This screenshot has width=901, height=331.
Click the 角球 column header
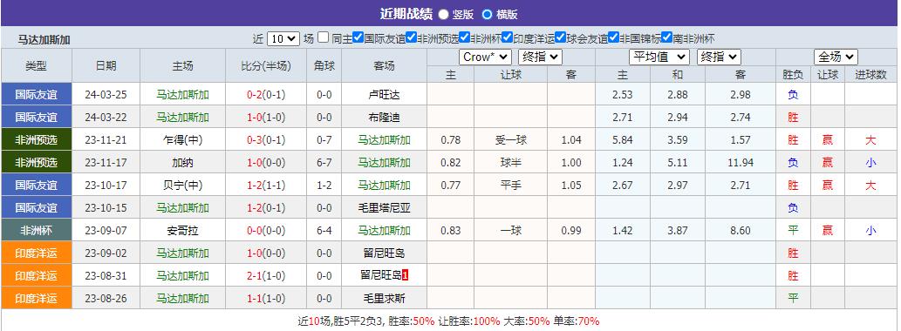coord(324,65)
